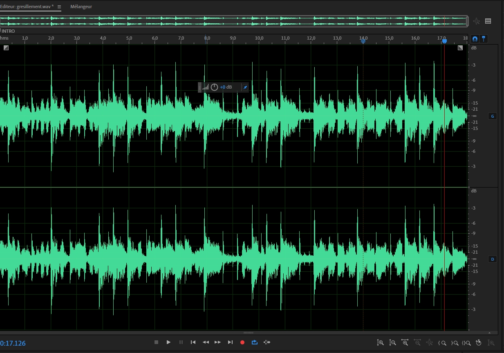
Task: Toggle right channel D enable button
Action: (x=493, y=259)
